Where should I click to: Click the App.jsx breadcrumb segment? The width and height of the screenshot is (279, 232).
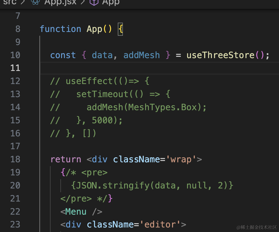pos(60,2)
